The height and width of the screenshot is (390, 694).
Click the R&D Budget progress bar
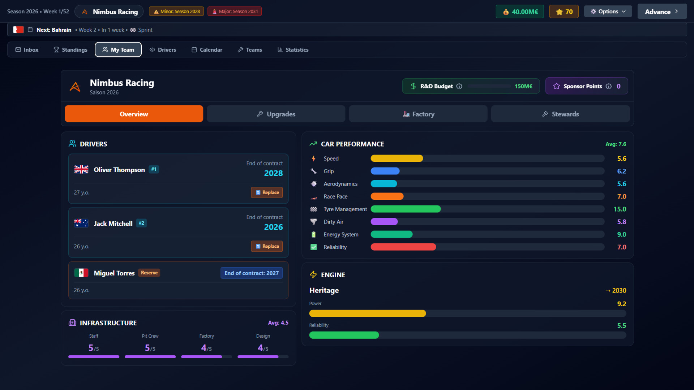tap(490, 86)
